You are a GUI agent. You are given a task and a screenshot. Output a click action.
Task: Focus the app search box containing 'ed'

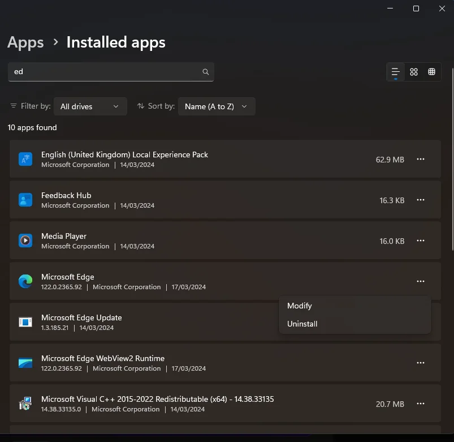111,71
